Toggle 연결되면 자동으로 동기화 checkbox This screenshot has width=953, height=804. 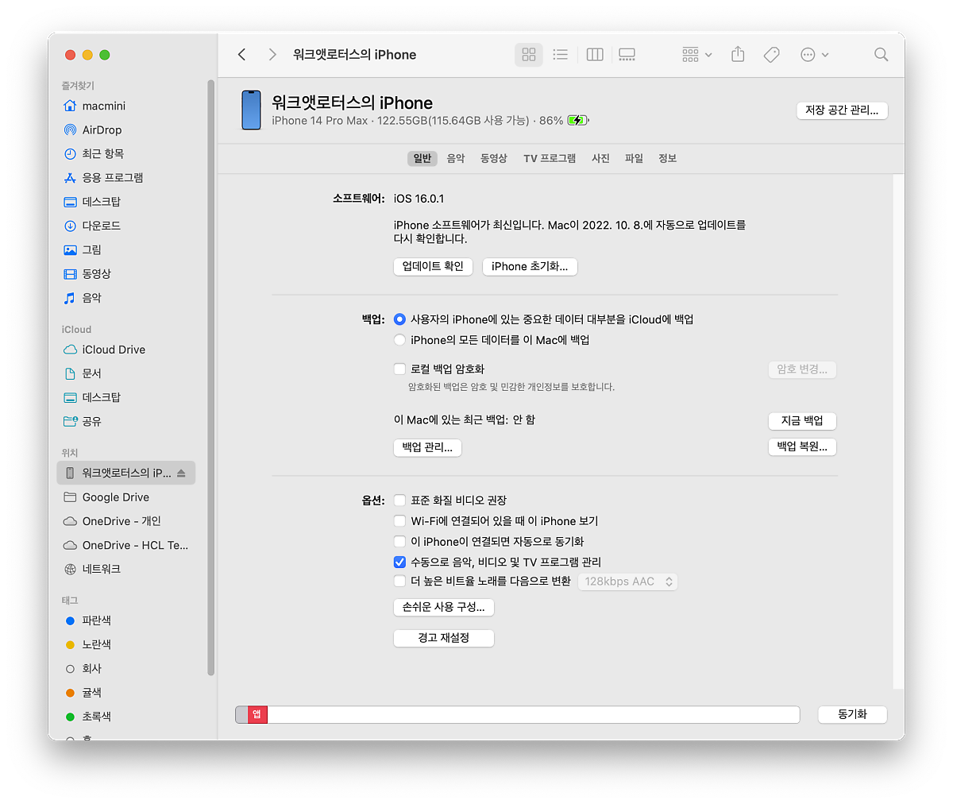pos(399,542)
